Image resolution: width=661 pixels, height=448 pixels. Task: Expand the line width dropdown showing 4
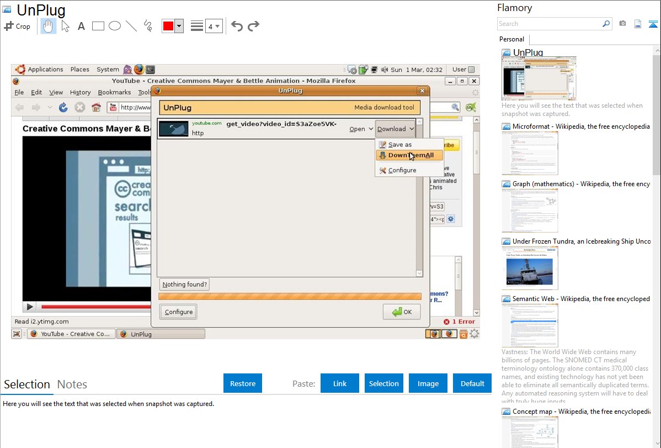[x=214, y=26]
